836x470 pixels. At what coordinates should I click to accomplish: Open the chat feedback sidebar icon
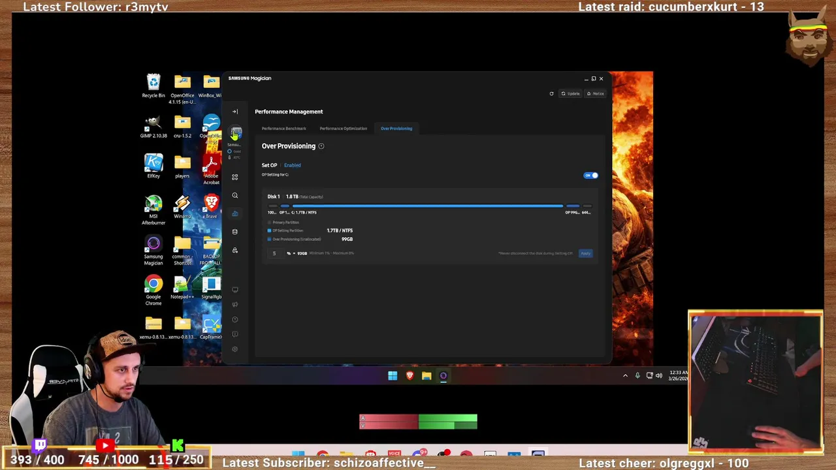235,334
